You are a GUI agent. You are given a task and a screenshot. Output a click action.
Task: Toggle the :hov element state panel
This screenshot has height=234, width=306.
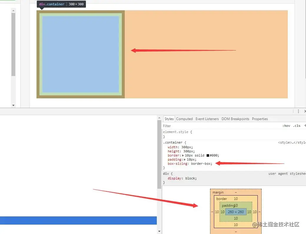pyautogui.click(x=286, y=126)
